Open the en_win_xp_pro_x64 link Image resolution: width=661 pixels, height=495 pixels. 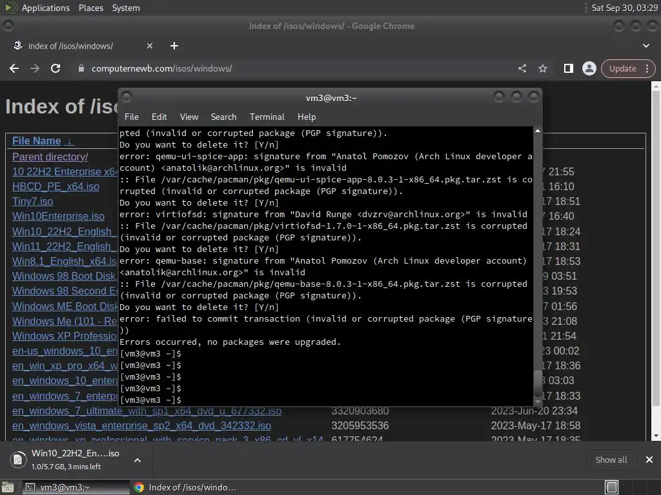click(x=65, y=366)
